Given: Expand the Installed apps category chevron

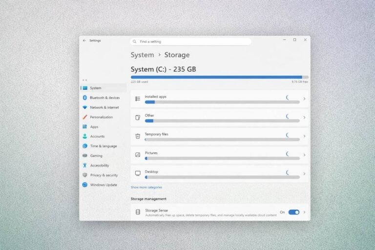Looking at the screenshot, I should [x=304, y=99].
